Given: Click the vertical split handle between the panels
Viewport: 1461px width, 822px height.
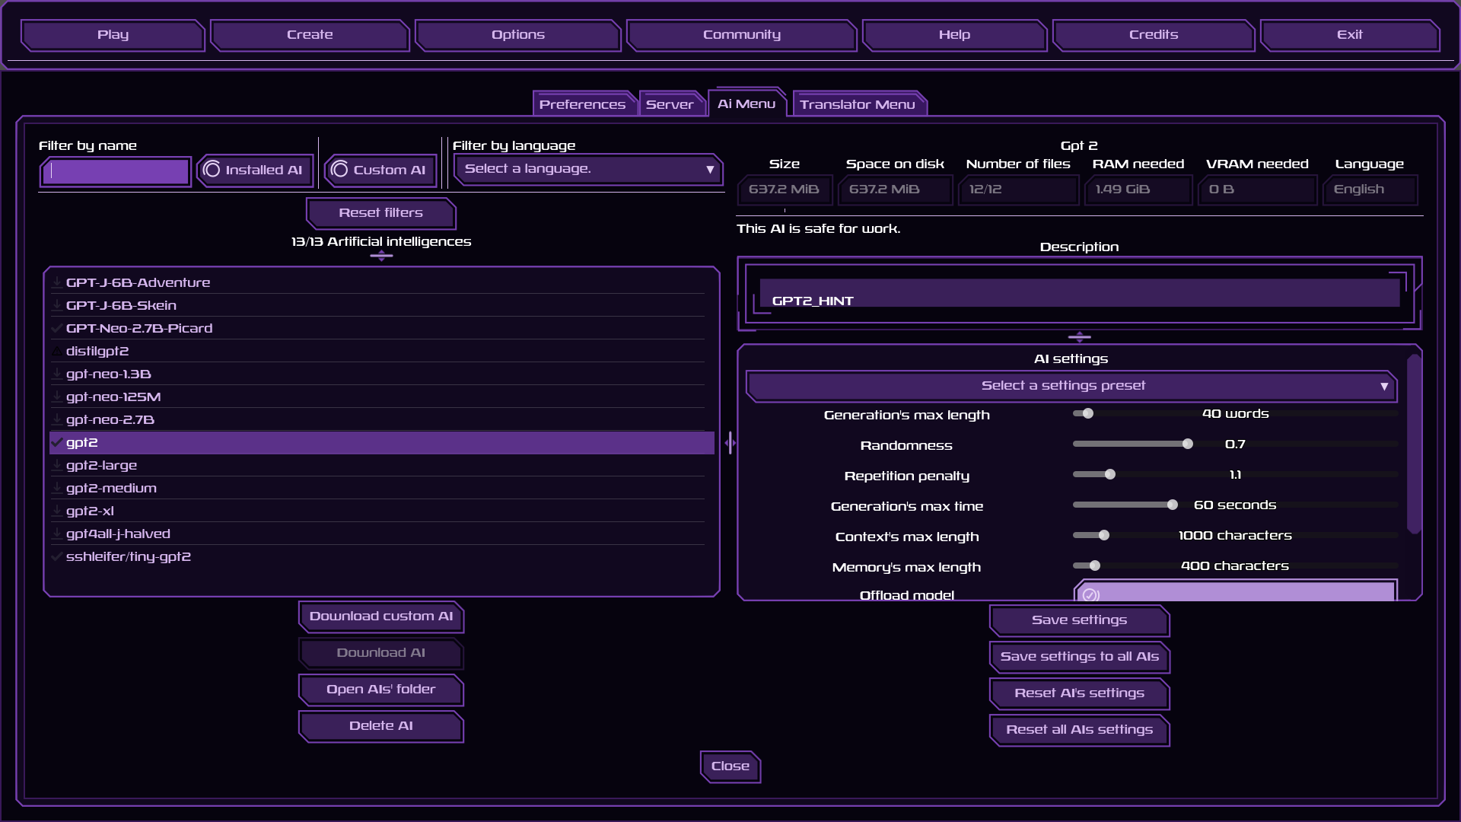Looking at the screenshot, I should pyautogui.click(x=730, y=443).
